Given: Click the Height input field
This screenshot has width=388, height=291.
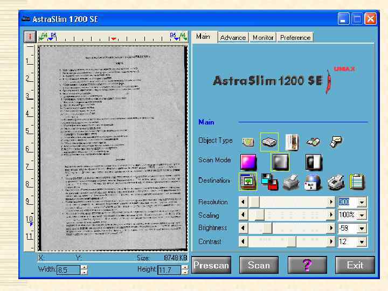Looking at the screenshot, I should pyautogui.click(x=169, y=270).
